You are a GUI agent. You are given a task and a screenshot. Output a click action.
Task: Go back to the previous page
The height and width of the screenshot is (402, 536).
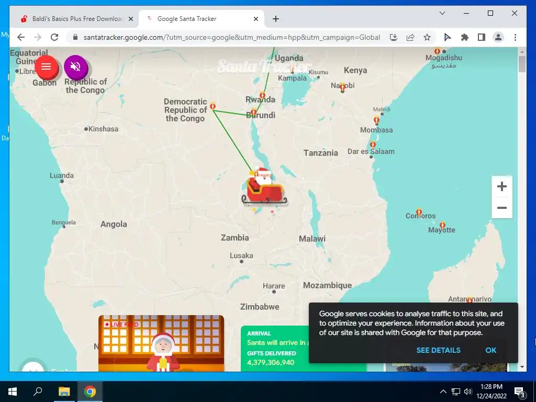21,37
